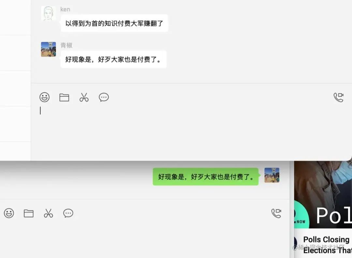The image size is (352, 258).
Task: Start voice/video call from lower chat window
Action: 276,213
